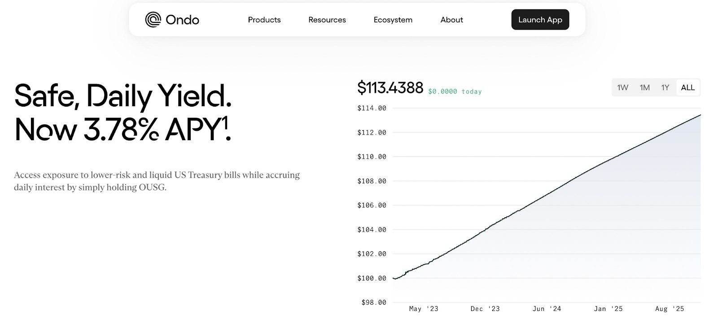Image resolution: width=718 pixels, height=319 pixels.
Task: Click the Ondo wordmark text
Action: pyautogui.click(x=182, y=20)
